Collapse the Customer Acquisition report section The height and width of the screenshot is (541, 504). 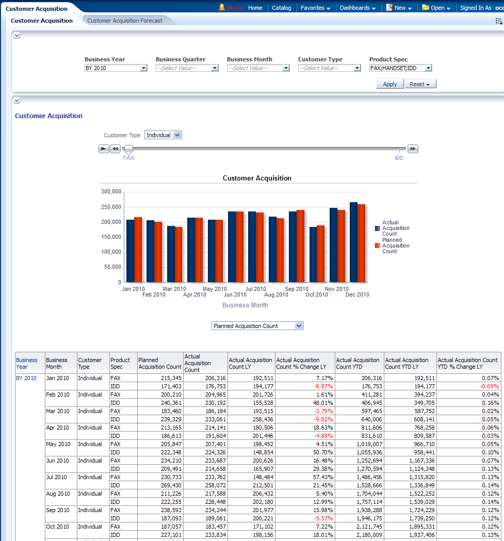coord(17,101)
